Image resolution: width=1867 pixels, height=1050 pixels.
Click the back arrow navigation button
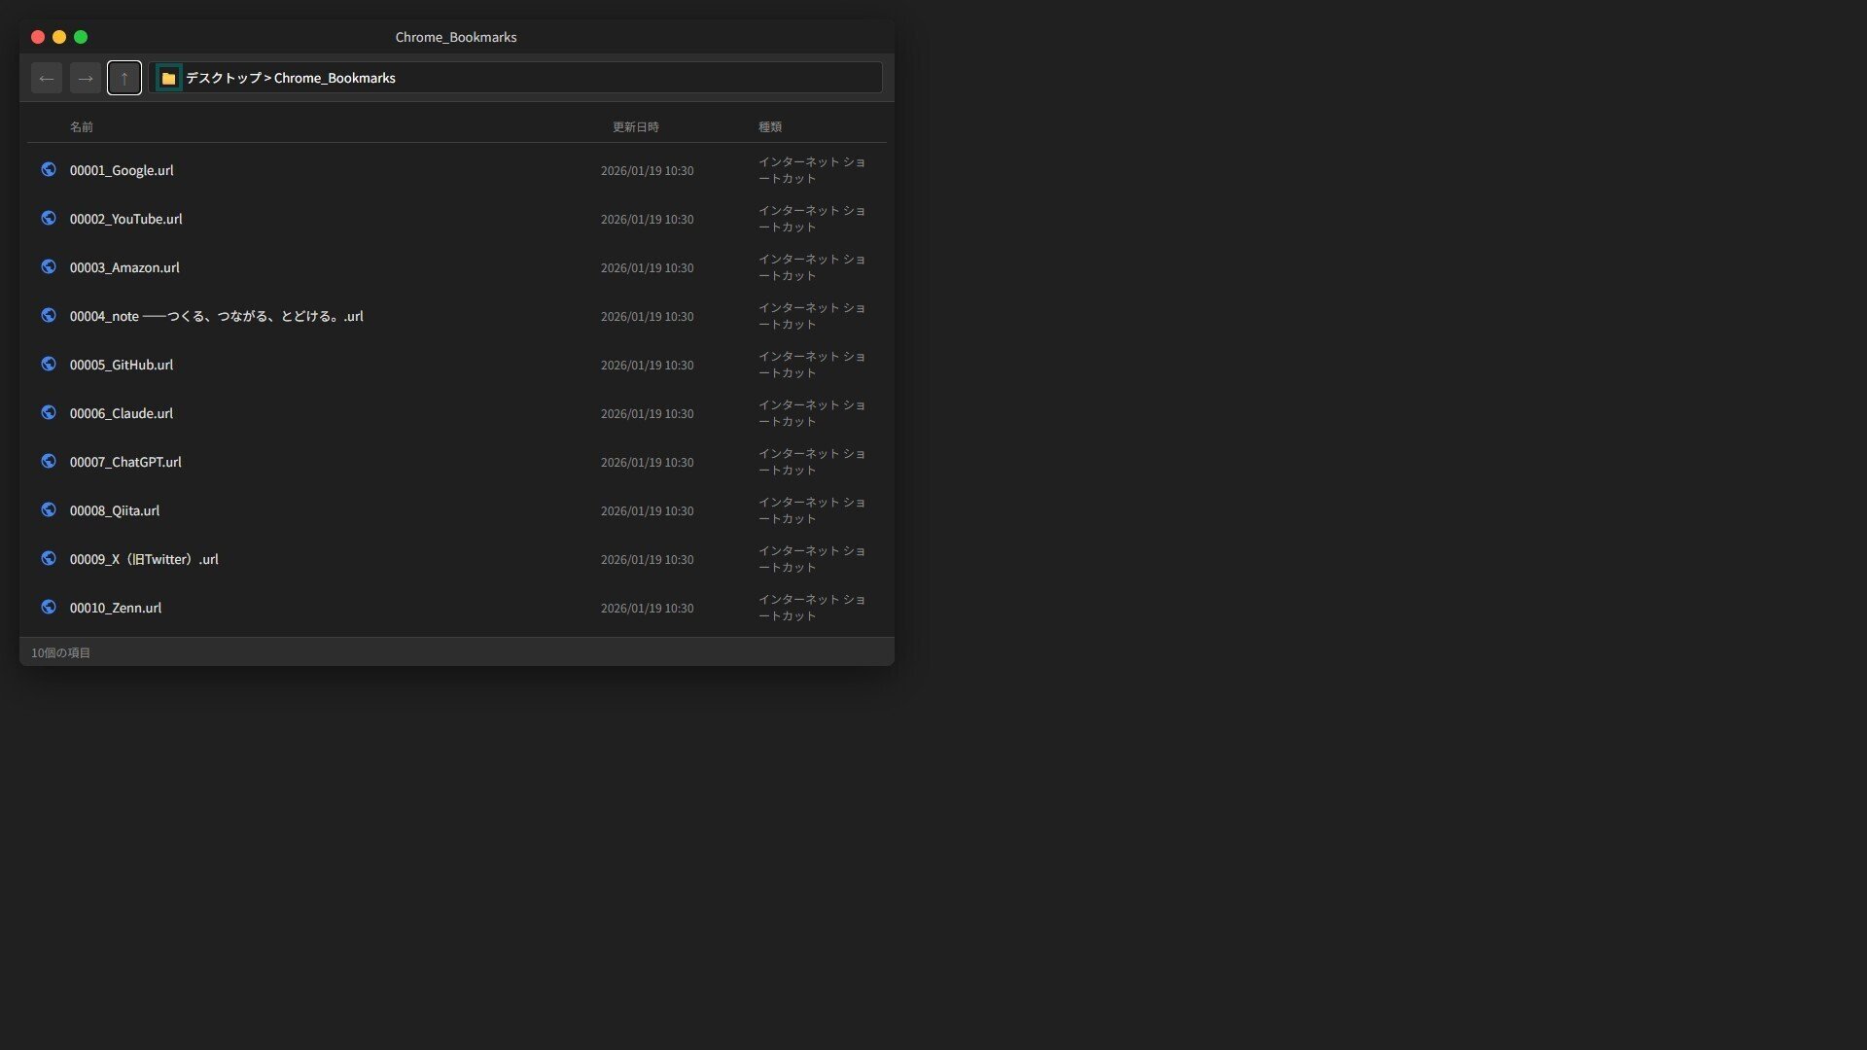[47, 78]
